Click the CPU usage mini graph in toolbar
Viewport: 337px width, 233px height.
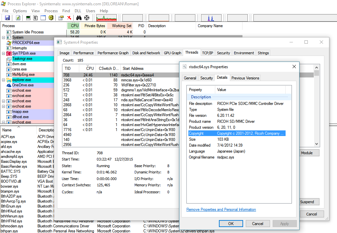pos(106,18)
